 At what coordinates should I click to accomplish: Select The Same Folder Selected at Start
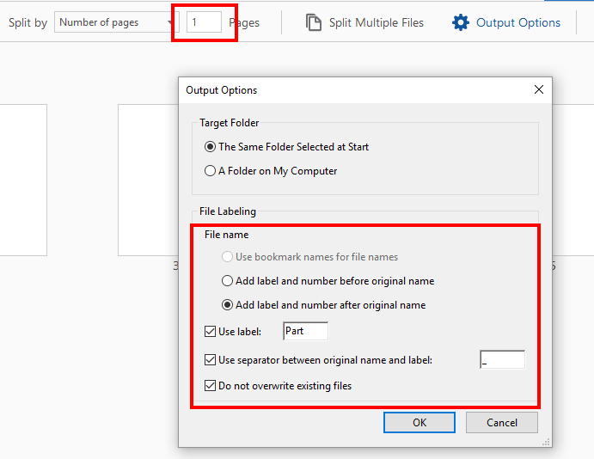coord(210,147)
